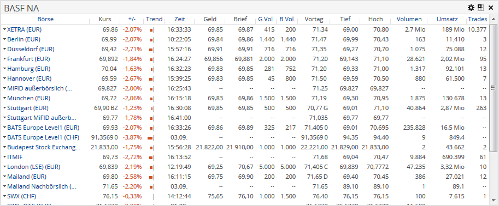Expand the SWX (CHF) row arrow
This screenshot has width=499, height=206.
coord(4,196)
